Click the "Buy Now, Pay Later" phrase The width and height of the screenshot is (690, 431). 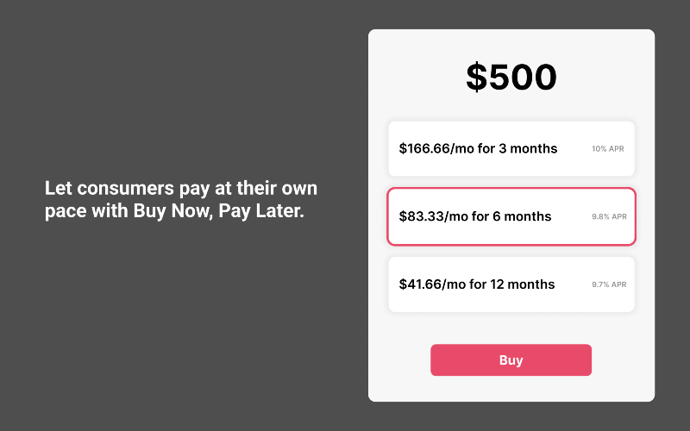tap(218, 211)
